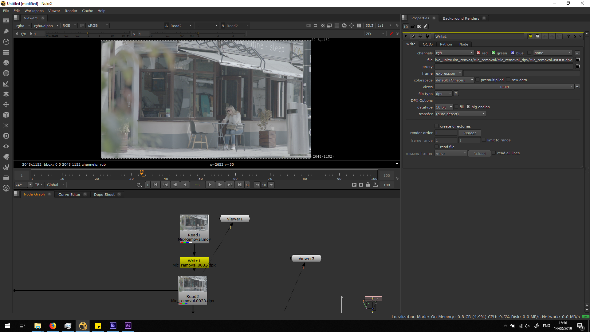Viewport: 590px width, 332px height.
Task: Open the Render menu
Action: 71,11
